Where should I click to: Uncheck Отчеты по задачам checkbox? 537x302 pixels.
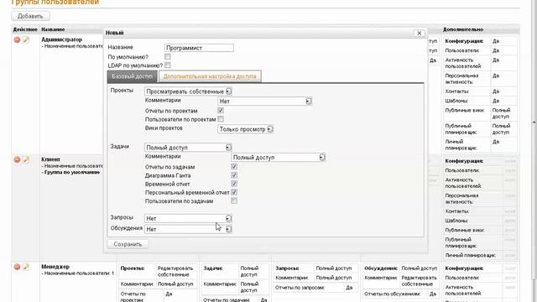coord(234,167)
